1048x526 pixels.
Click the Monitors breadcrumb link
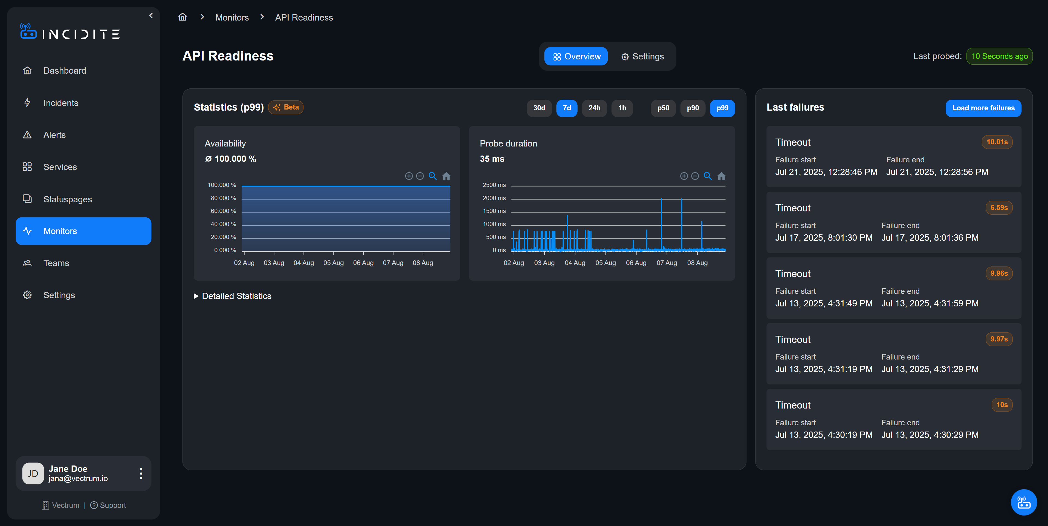[232, 18]
